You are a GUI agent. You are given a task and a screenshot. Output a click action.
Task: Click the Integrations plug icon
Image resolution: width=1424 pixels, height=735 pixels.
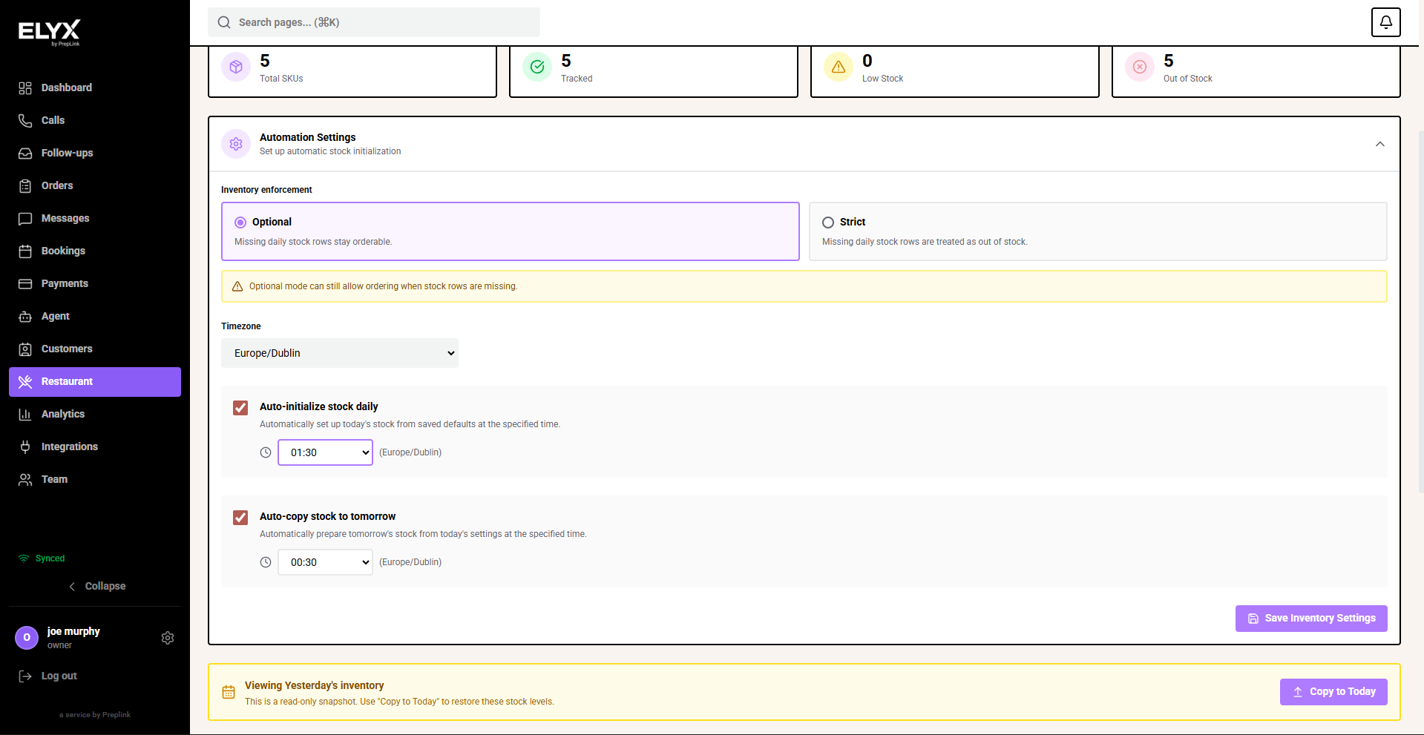25,447
